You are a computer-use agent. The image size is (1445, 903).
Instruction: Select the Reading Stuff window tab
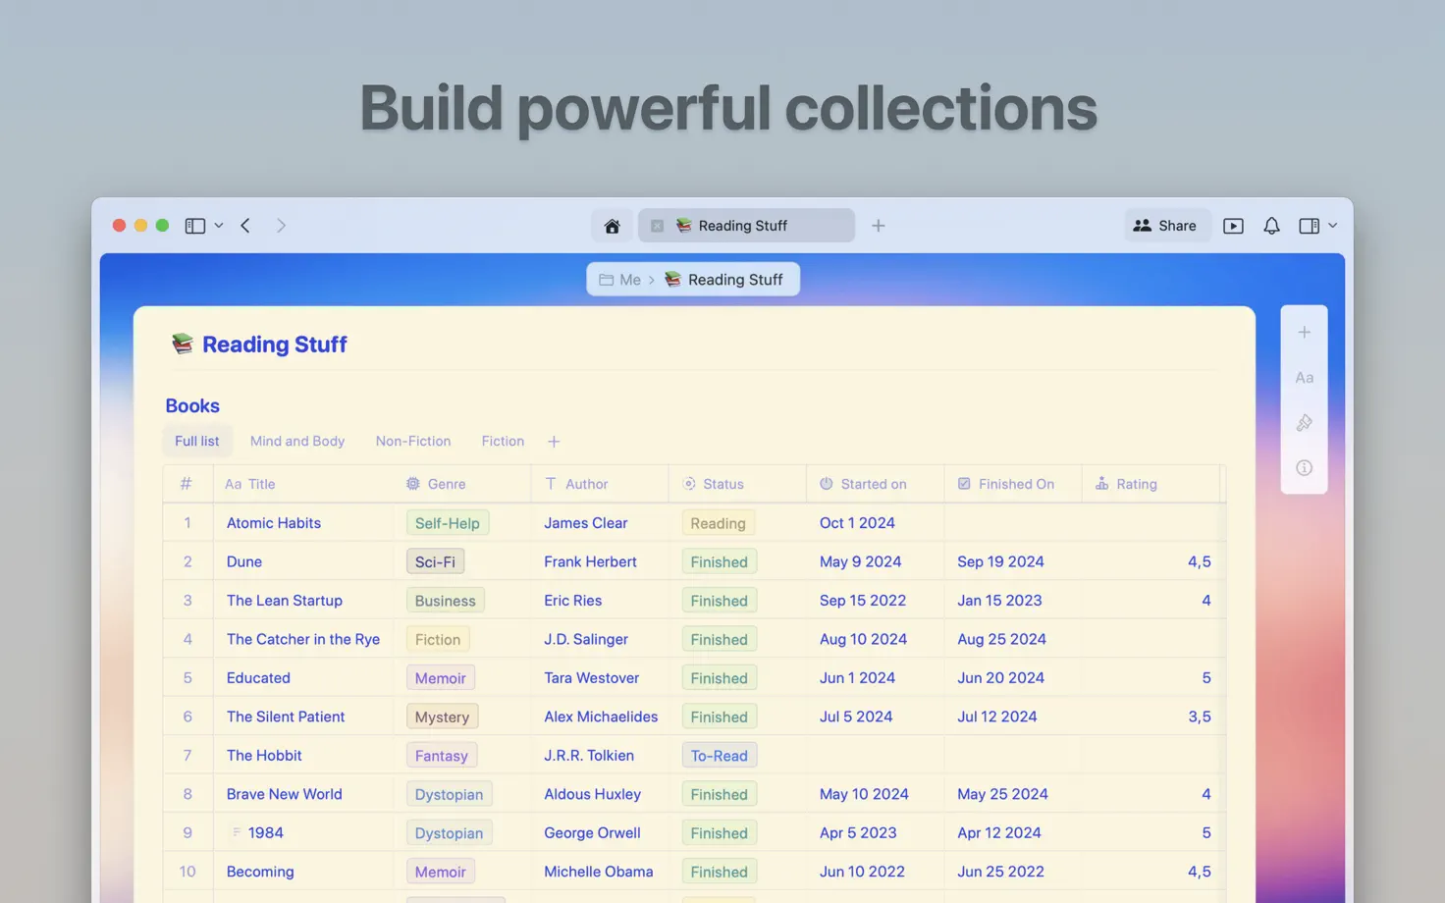tap(746, 226)
